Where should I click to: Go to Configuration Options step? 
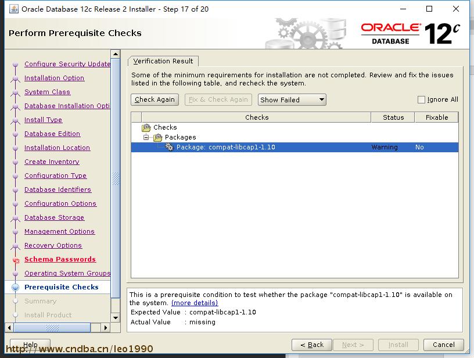coord(60,203)
